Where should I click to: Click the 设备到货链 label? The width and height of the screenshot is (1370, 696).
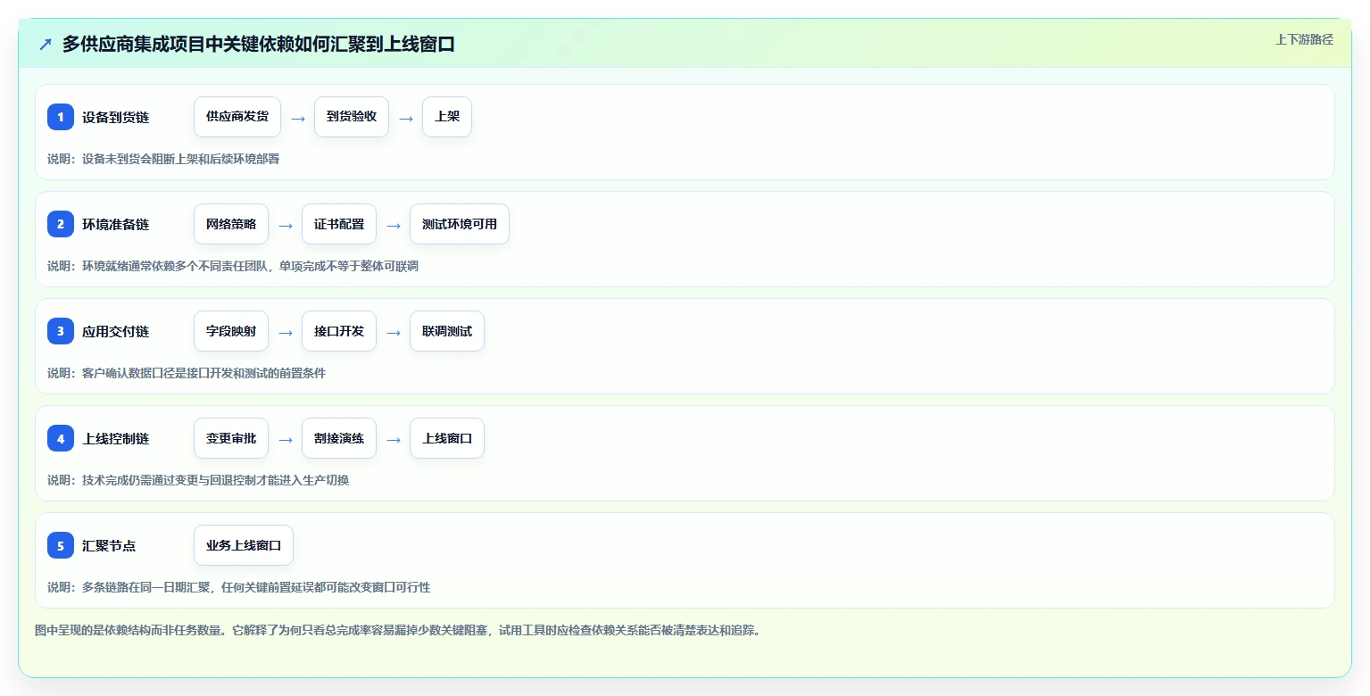click(x=116, y=118)
